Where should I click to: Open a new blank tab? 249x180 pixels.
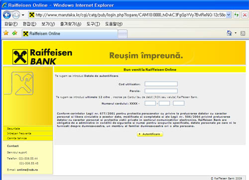click(x=123, y=34)
